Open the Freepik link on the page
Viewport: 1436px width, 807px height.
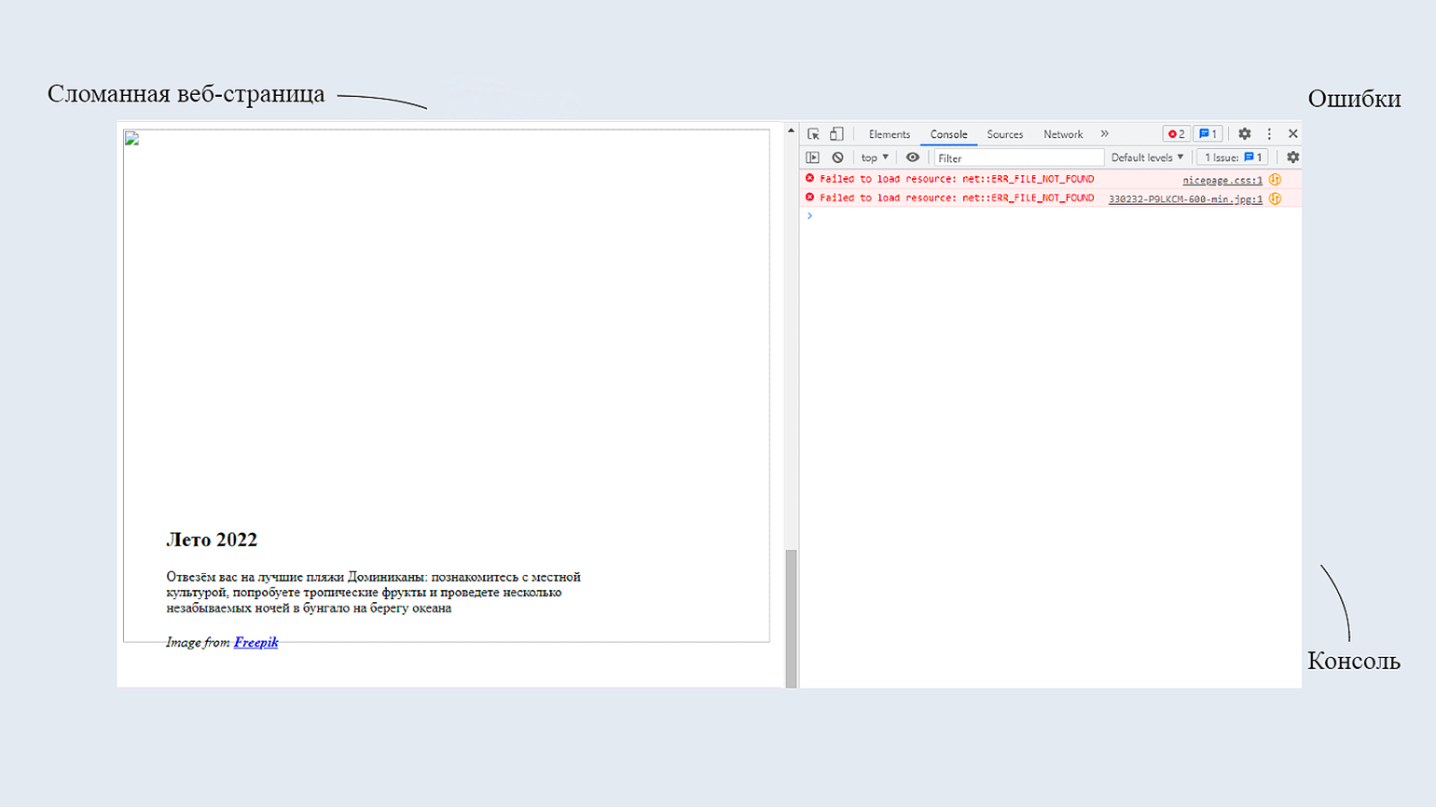pyautogui.click(x=255, y=642)
